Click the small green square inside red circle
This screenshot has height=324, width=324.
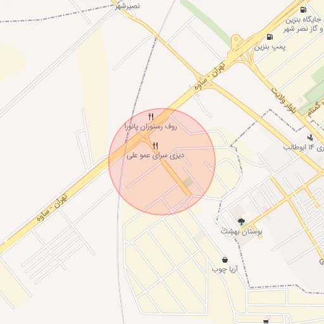click(188, 182)
